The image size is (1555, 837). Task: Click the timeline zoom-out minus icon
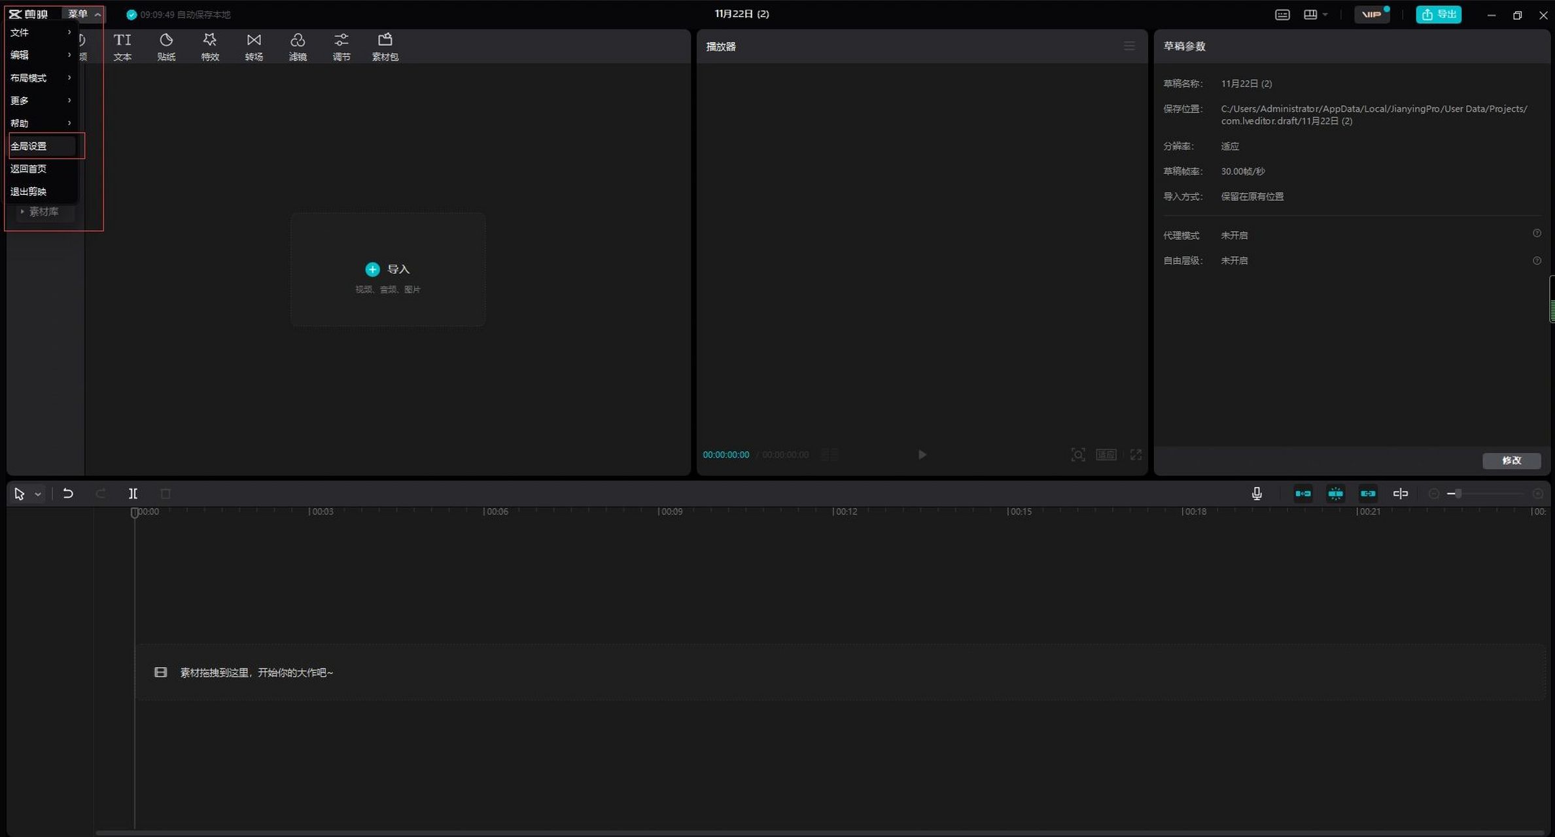[x=1433, y=494]
